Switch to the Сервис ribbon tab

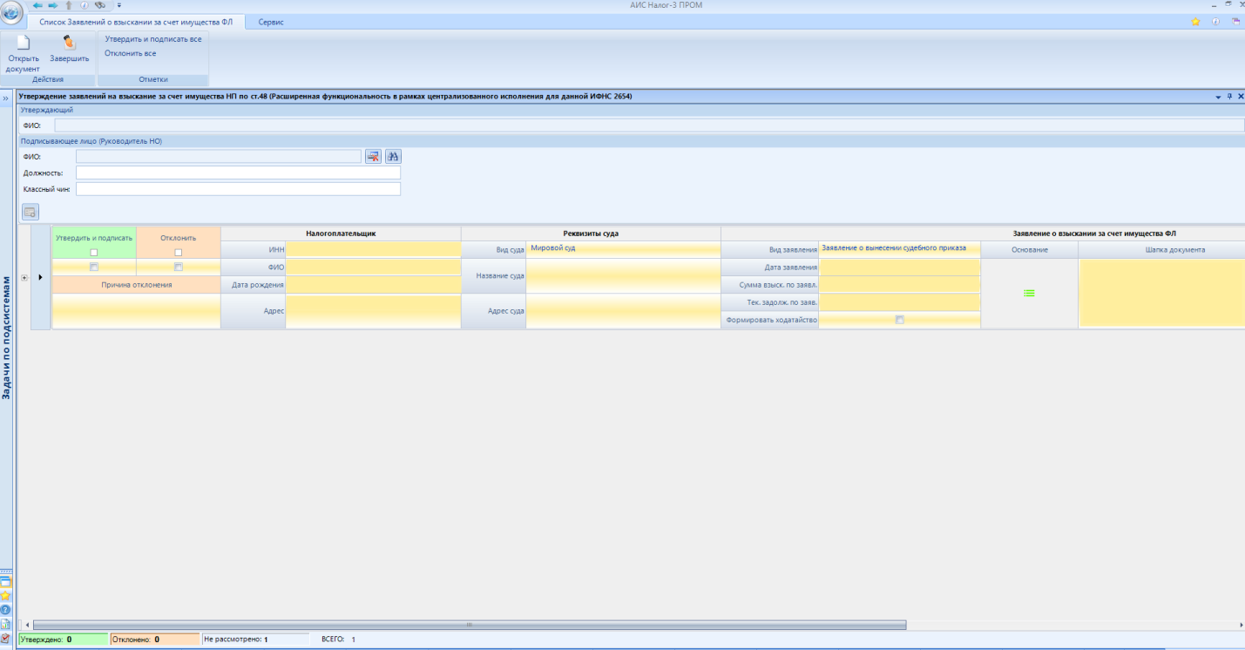[270, 22]
